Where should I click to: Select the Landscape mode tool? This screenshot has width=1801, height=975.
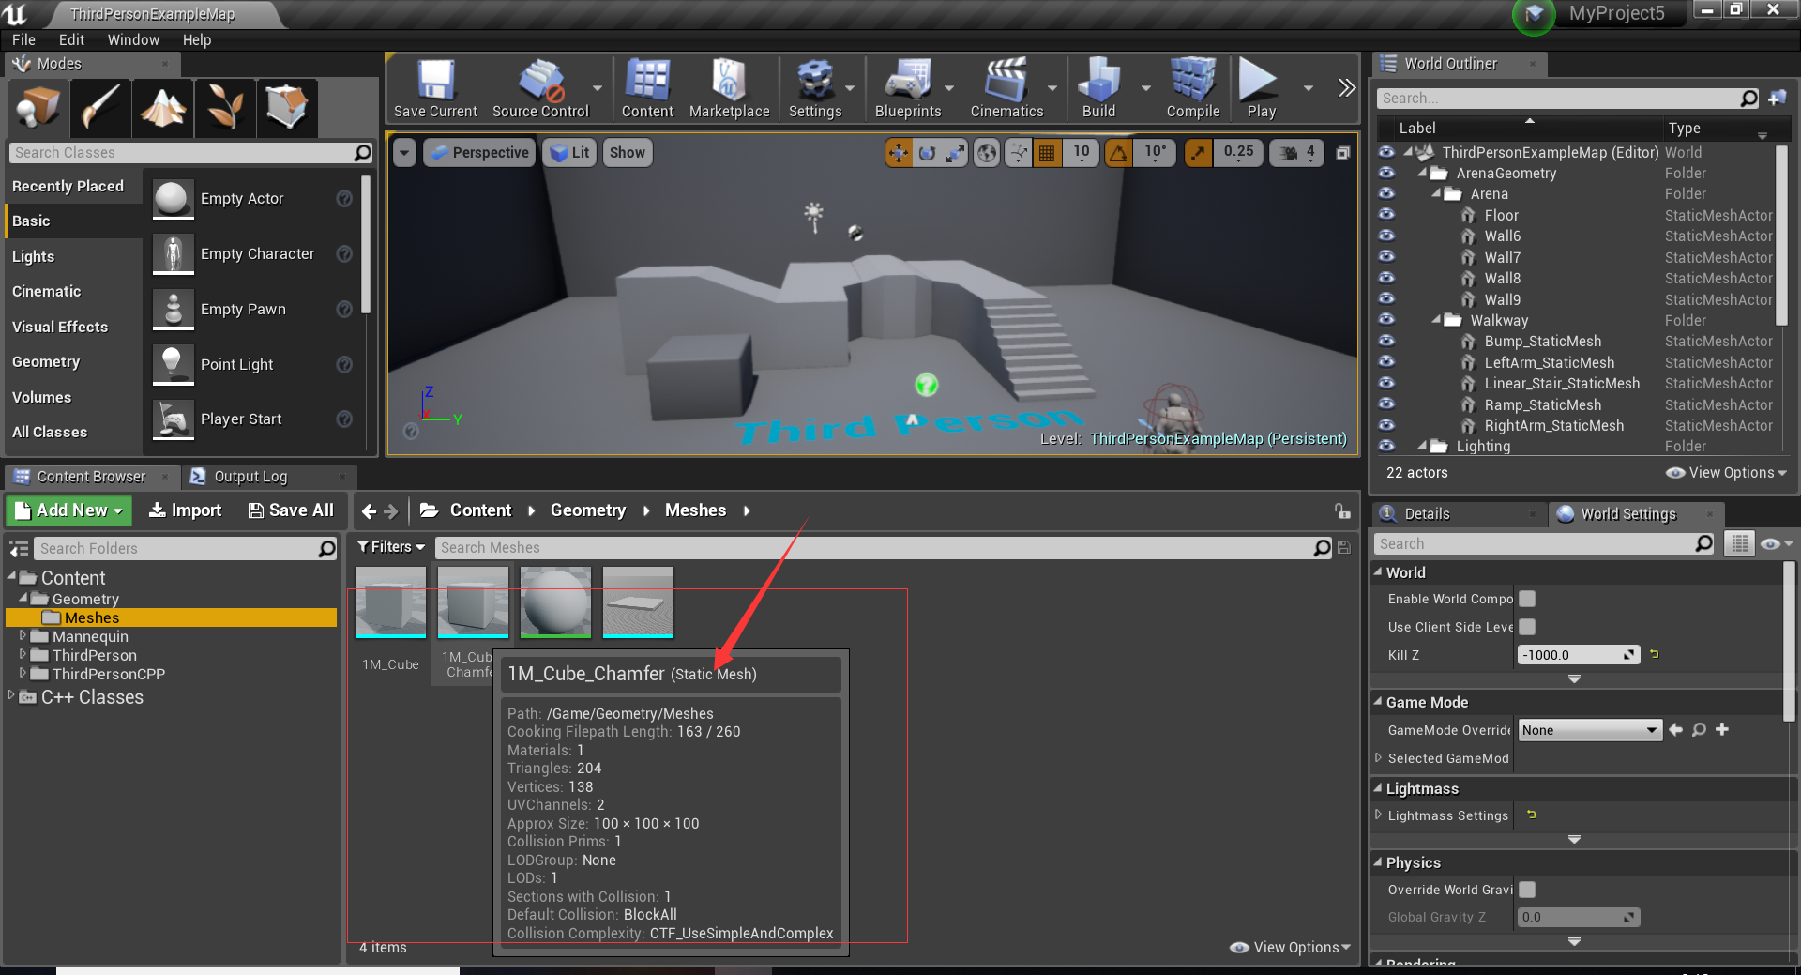(161, 108)
